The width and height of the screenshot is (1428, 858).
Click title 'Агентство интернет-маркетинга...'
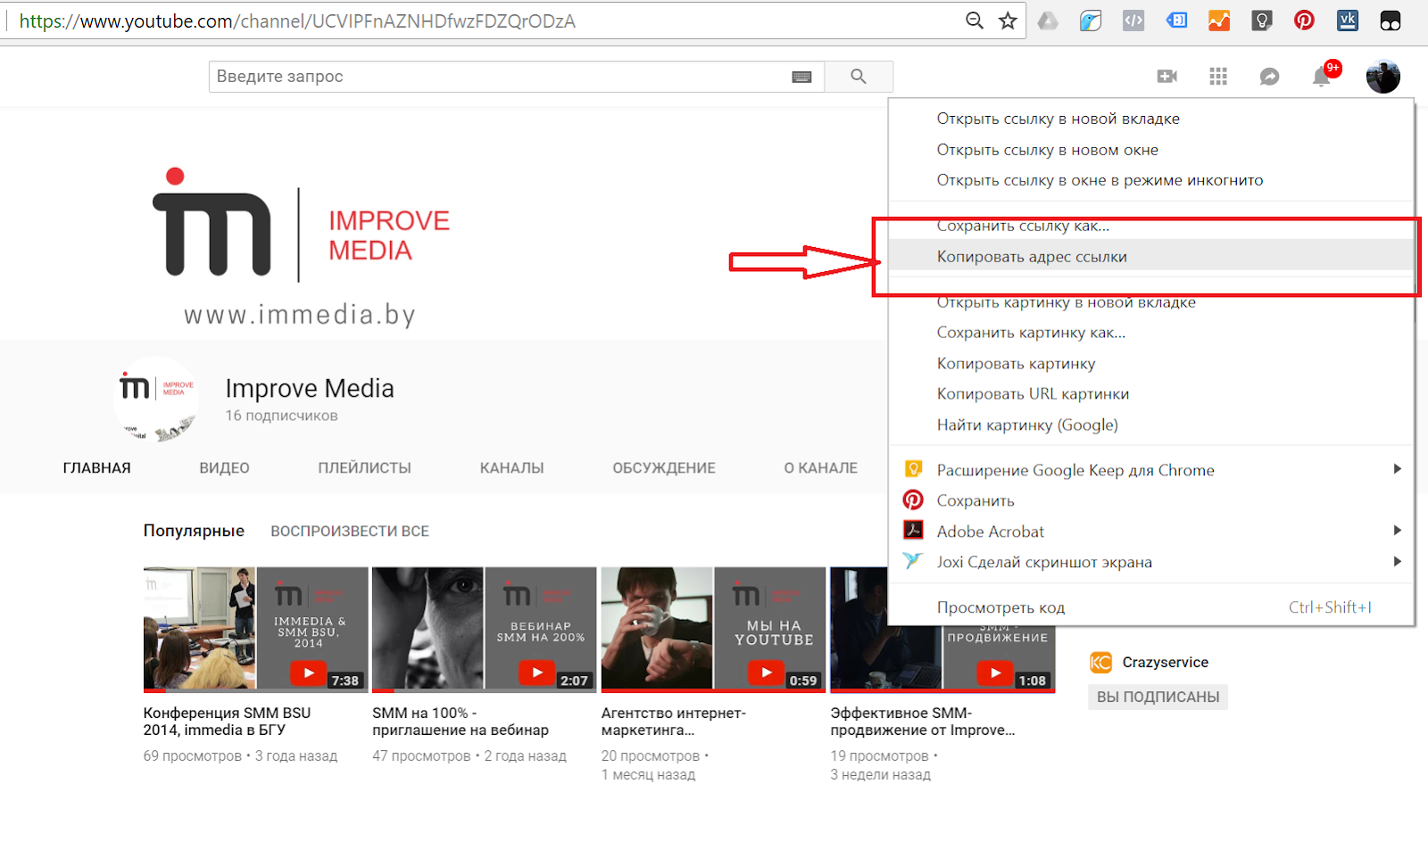point(674,722)
